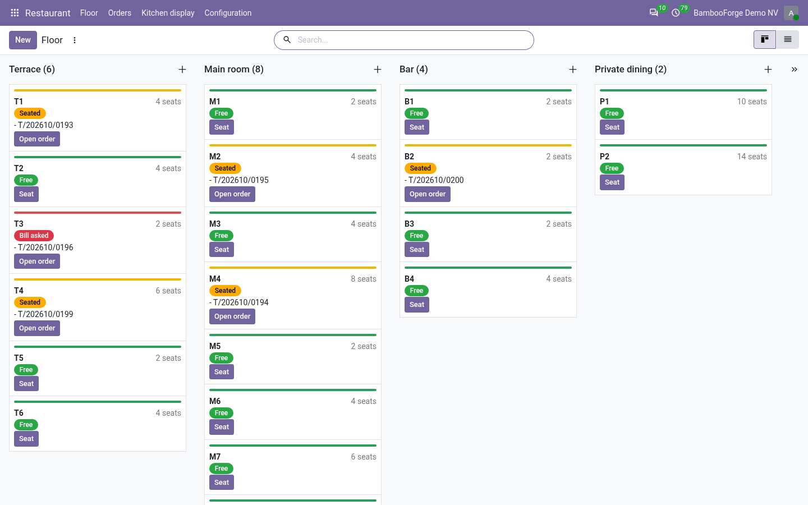
Task: Click the Terrace (6) column header
Action: [32, 70]
